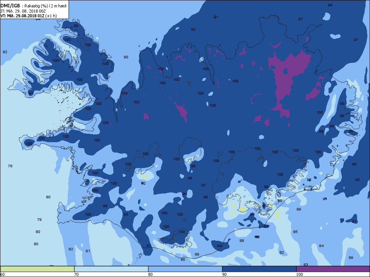Click the 'IT: Mið. 29. 08. 2018 00Z' line

pos(23,11)
